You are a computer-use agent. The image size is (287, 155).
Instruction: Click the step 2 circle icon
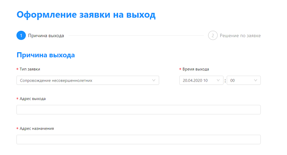click(213, 35)
